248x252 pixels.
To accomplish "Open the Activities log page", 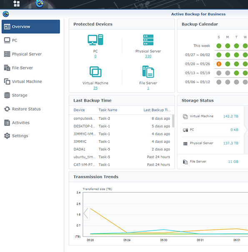I will (x=31, y=122).
